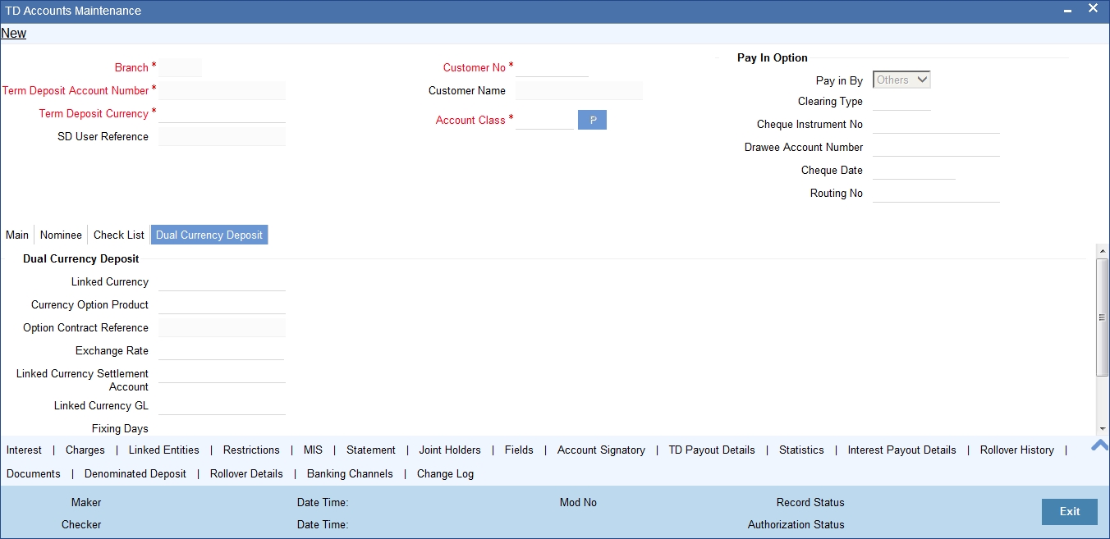The image size is (1110, 539).
Task: Click the Term Deposit Account Number field
Action: point(222,90)
